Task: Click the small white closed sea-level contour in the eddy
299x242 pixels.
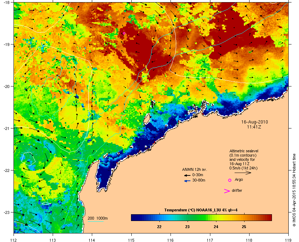Action: click(28, 159)
